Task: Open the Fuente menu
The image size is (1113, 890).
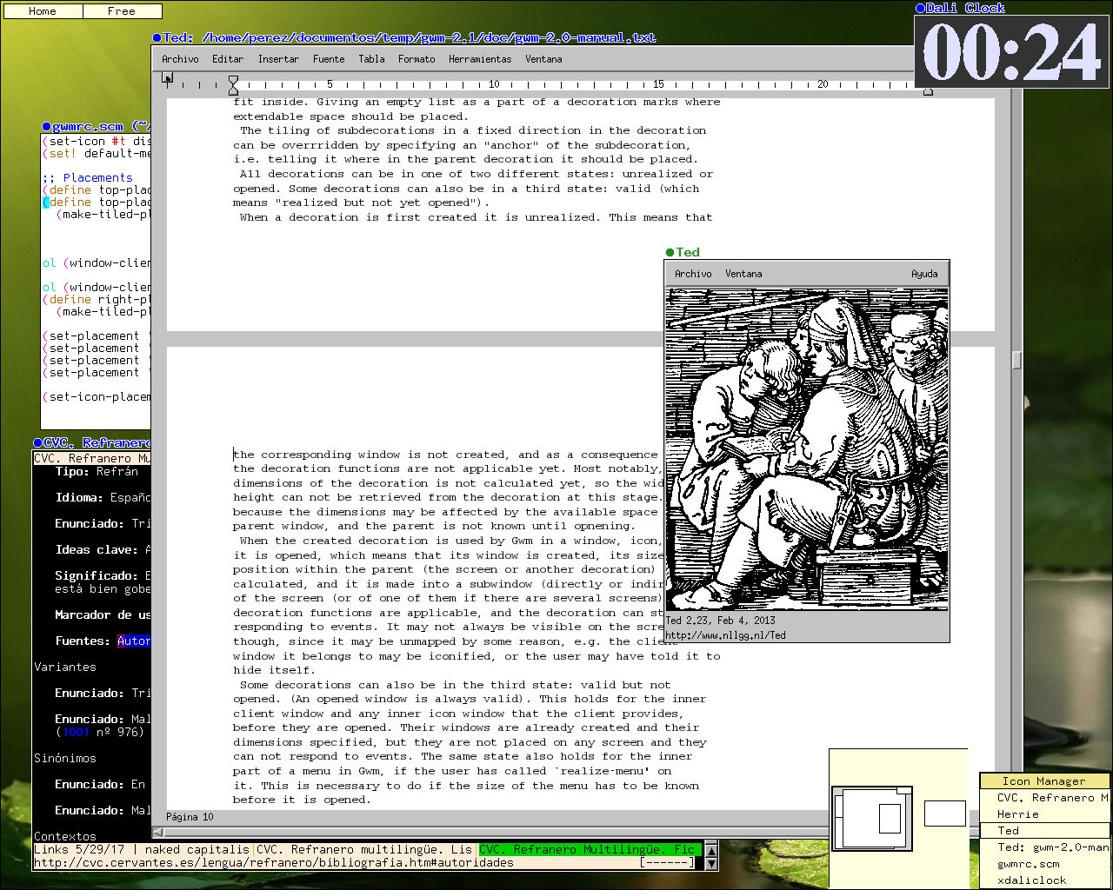Action: tap(329, 59)
